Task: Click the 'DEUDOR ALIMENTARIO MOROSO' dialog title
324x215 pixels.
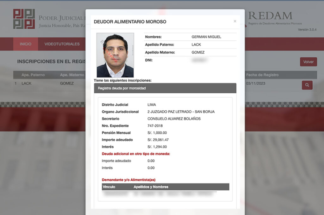Action: [130, 22]
